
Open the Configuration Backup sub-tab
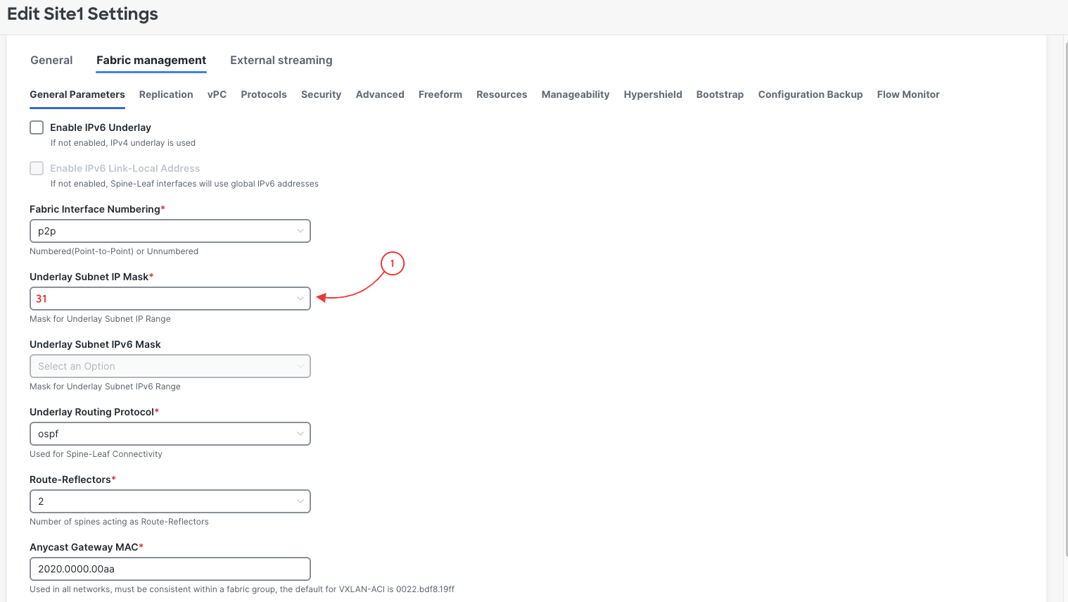[810, 94]
